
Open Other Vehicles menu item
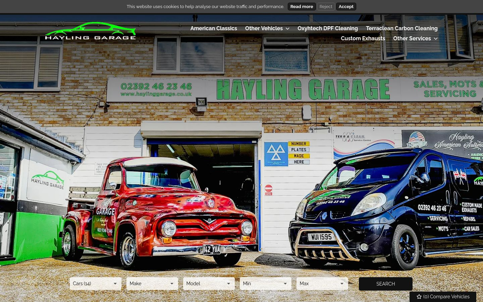pyautogui.click(x=264, y=29)
